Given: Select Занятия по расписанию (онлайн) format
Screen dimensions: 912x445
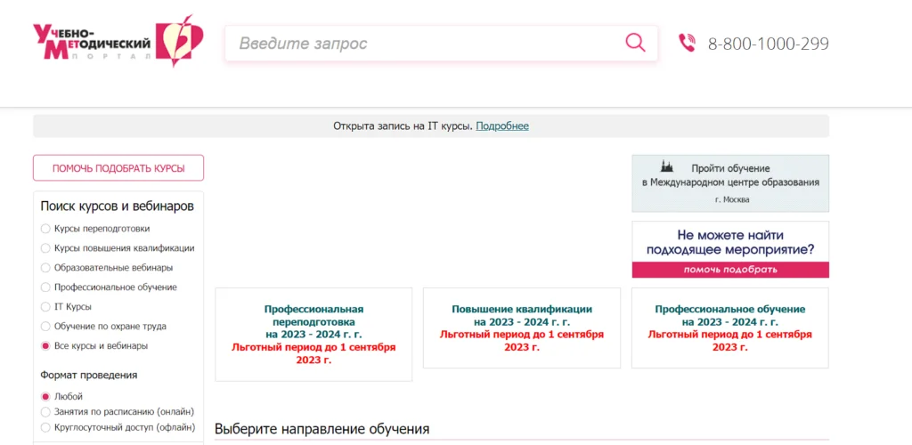Looking at the screenshot, I should pos(45,412).
